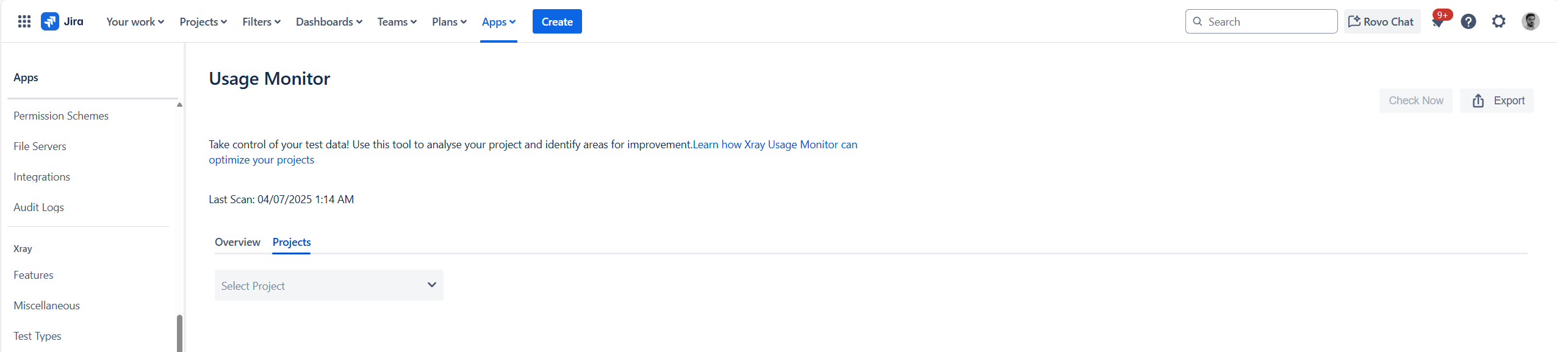Focus the Search input field

coord(1261,21)
